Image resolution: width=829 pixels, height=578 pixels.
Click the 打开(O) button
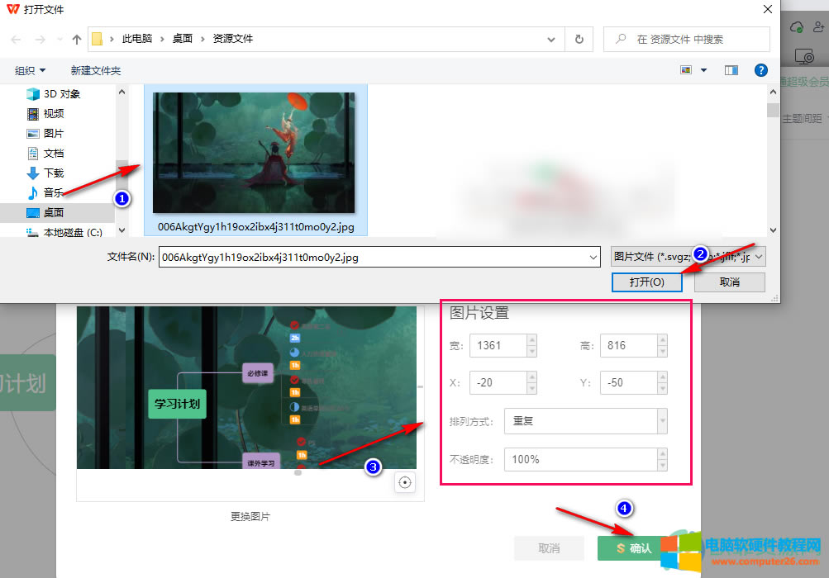[646, 282]
